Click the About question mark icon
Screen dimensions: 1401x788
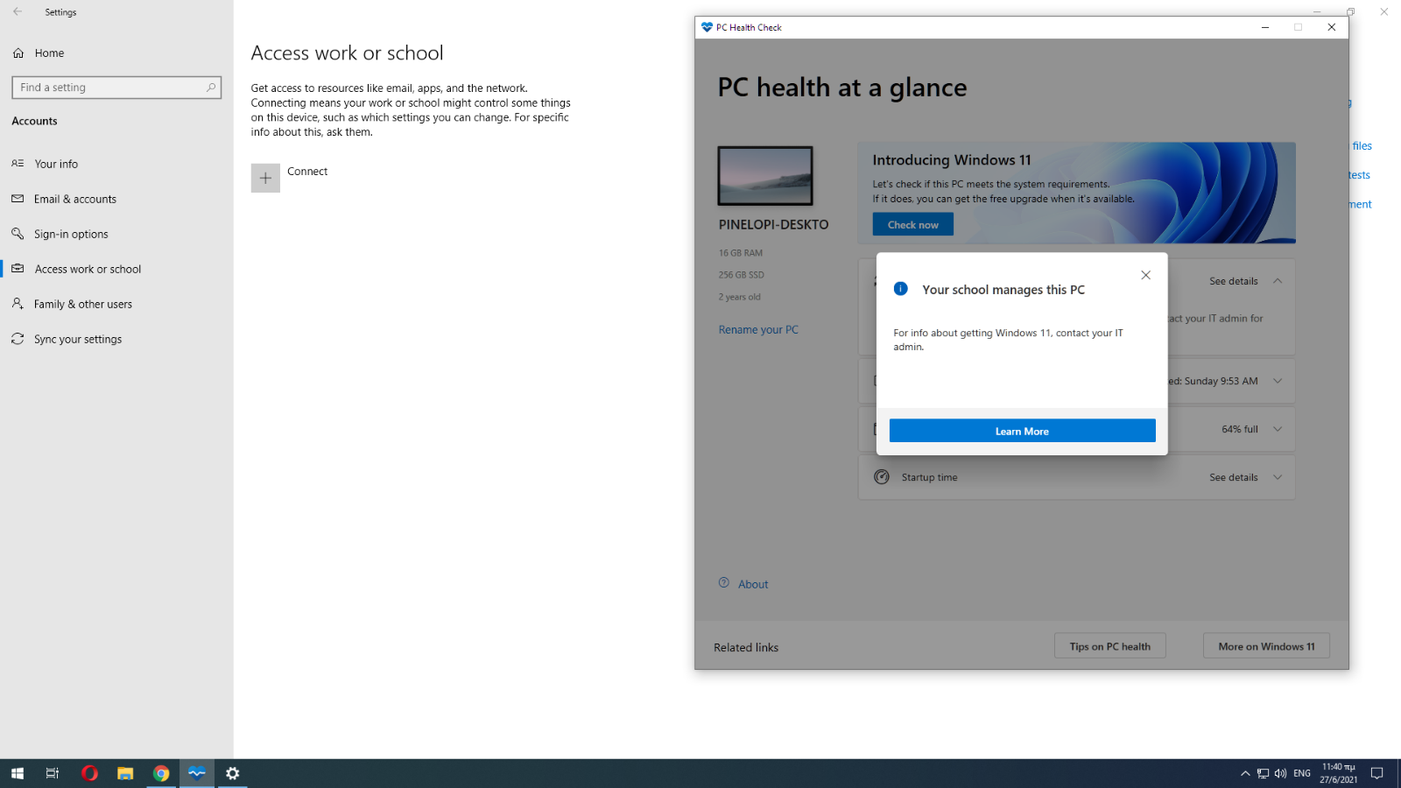[x=724, y=583]
